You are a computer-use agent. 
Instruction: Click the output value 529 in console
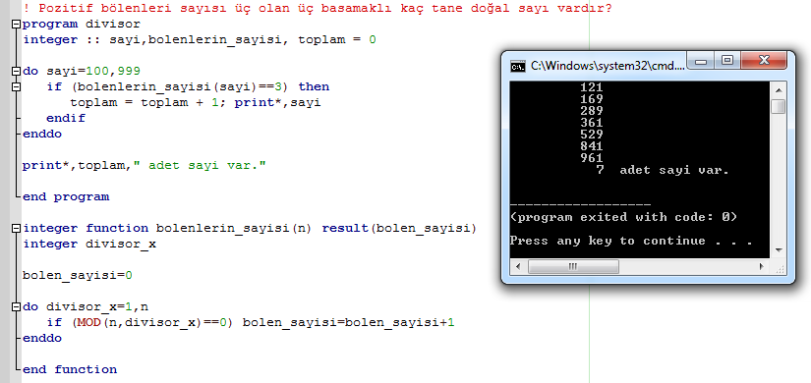(592, 135)
